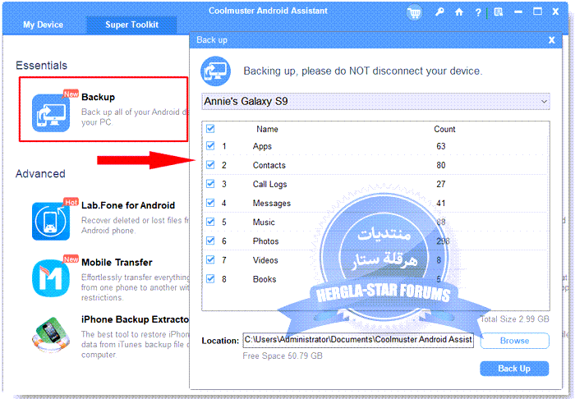
Task: Click the Browse button
Action: (x=514, y=341)
